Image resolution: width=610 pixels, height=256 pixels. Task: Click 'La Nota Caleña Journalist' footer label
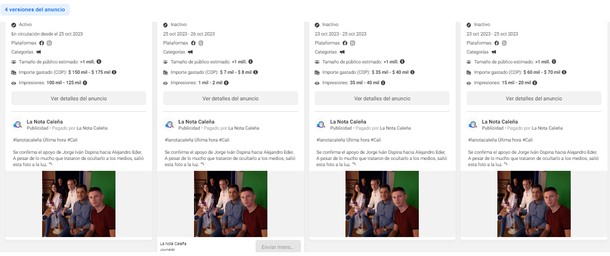pos(173,246)
